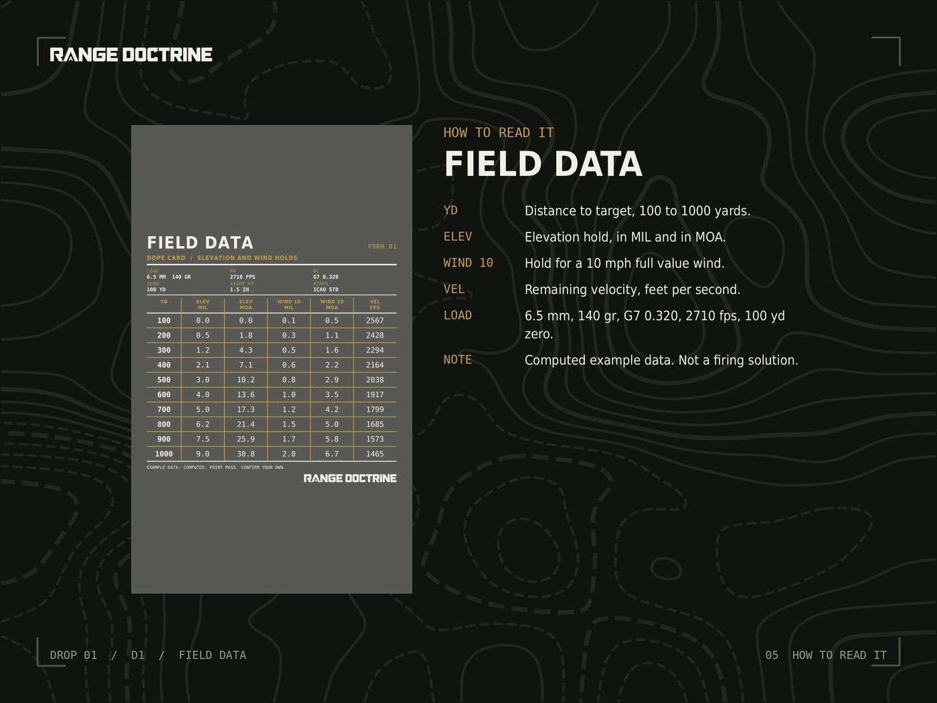Click the sight height value "1.5 IN"
The image size is (937, 703).
[x=240, y=289]
